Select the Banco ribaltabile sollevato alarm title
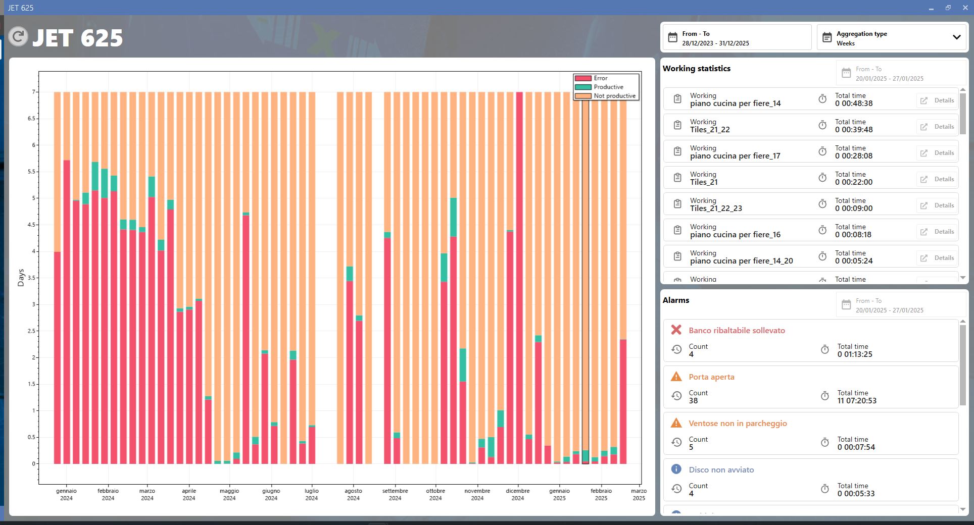 (737, 330)
